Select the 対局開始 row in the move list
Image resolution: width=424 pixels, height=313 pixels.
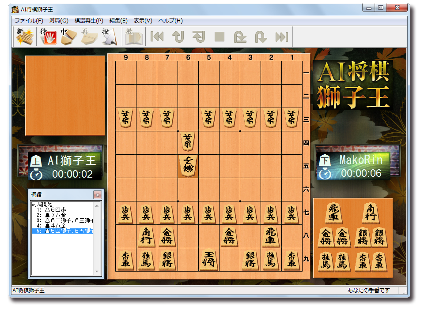click(x=62, y=204)
